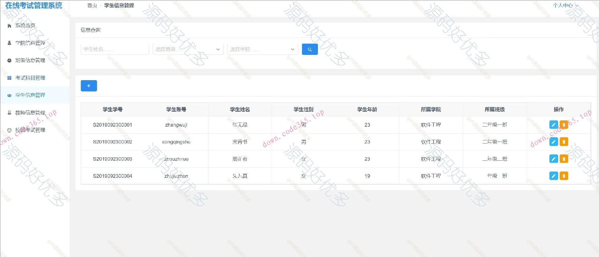599x257 pixels.
Task: Click the home icon beside 系统首页
Action: (9, 26)
